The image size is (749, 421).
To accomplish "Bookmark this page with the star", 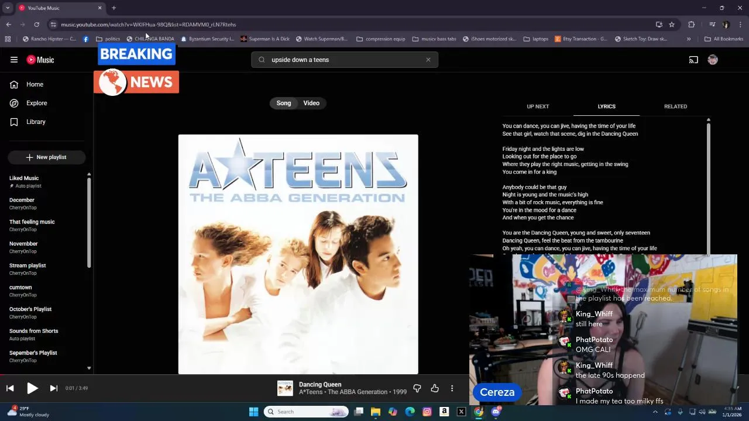I will [672, 25].
